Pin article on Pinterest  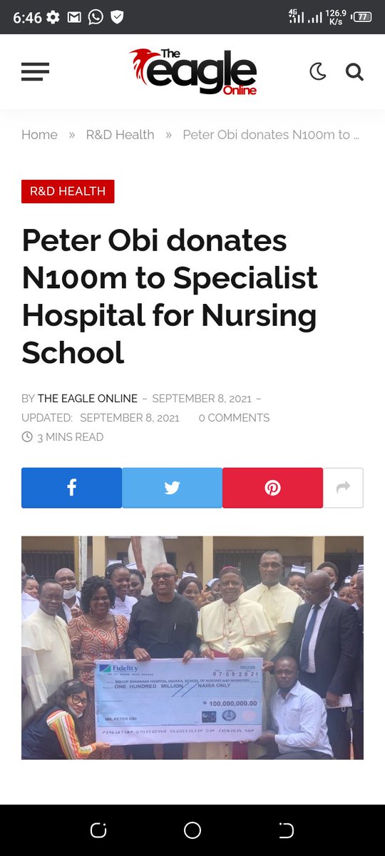(272, 488)
